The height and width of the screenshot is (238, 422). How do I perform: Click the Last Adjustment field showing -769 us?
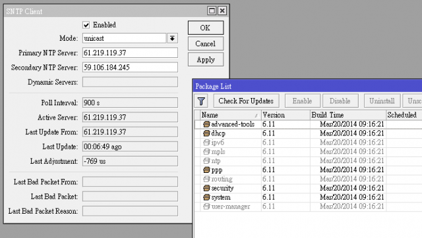point(130,161)
